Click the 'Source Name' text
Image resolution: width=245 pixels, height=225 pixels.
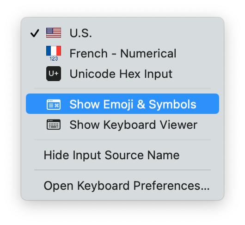[x=142, y=155]
